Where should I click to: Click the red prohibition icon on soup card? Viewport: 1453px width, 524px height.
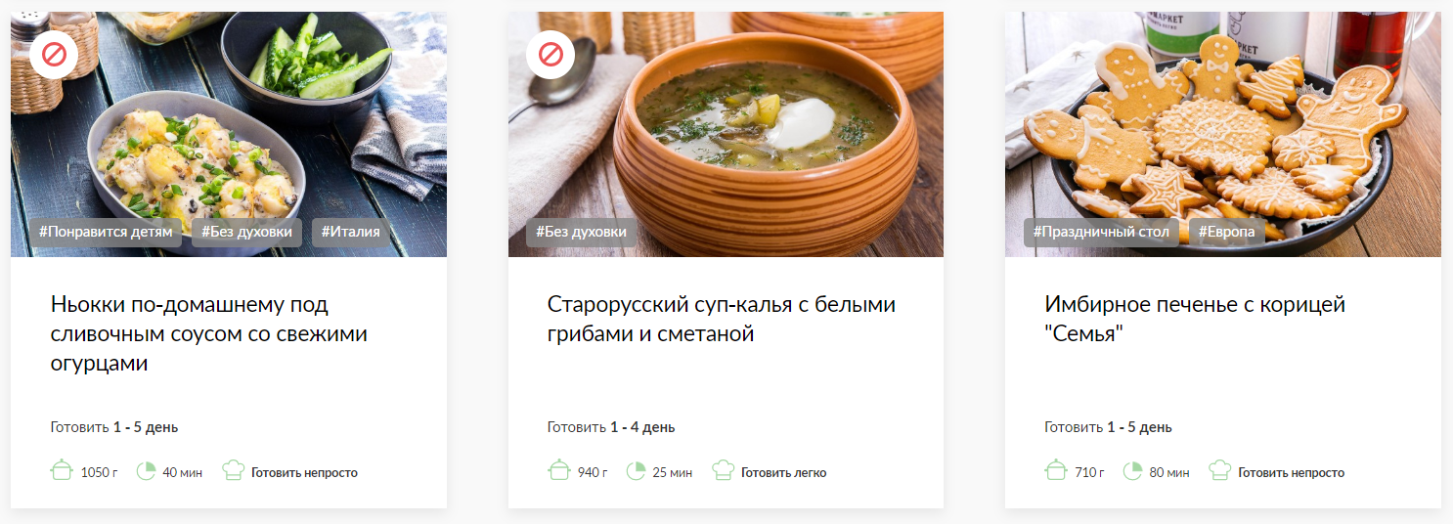550,54
